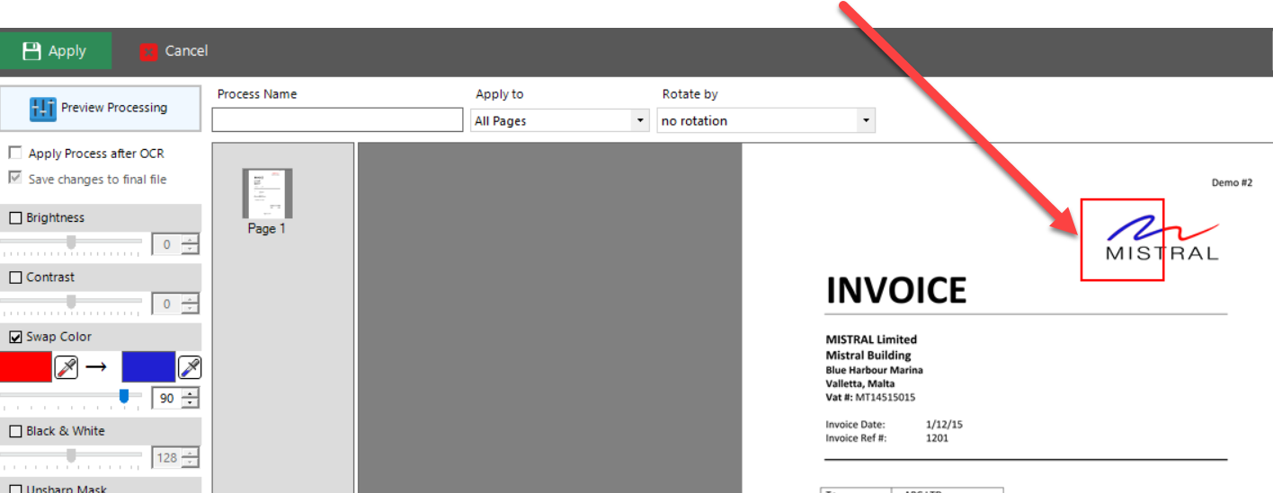Screen dimensions: 1273x493
Task: Enable the Black & White checkbox
Action: coord(15,432)
